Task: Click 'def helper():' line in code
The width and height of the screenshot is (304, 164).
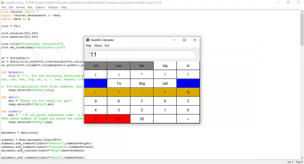Action: tap(13, 72)
